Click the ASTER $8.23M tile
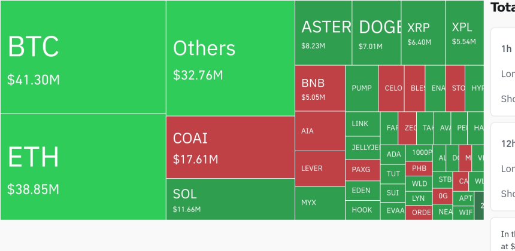This screenshot has width=515, height=251. 323,33
